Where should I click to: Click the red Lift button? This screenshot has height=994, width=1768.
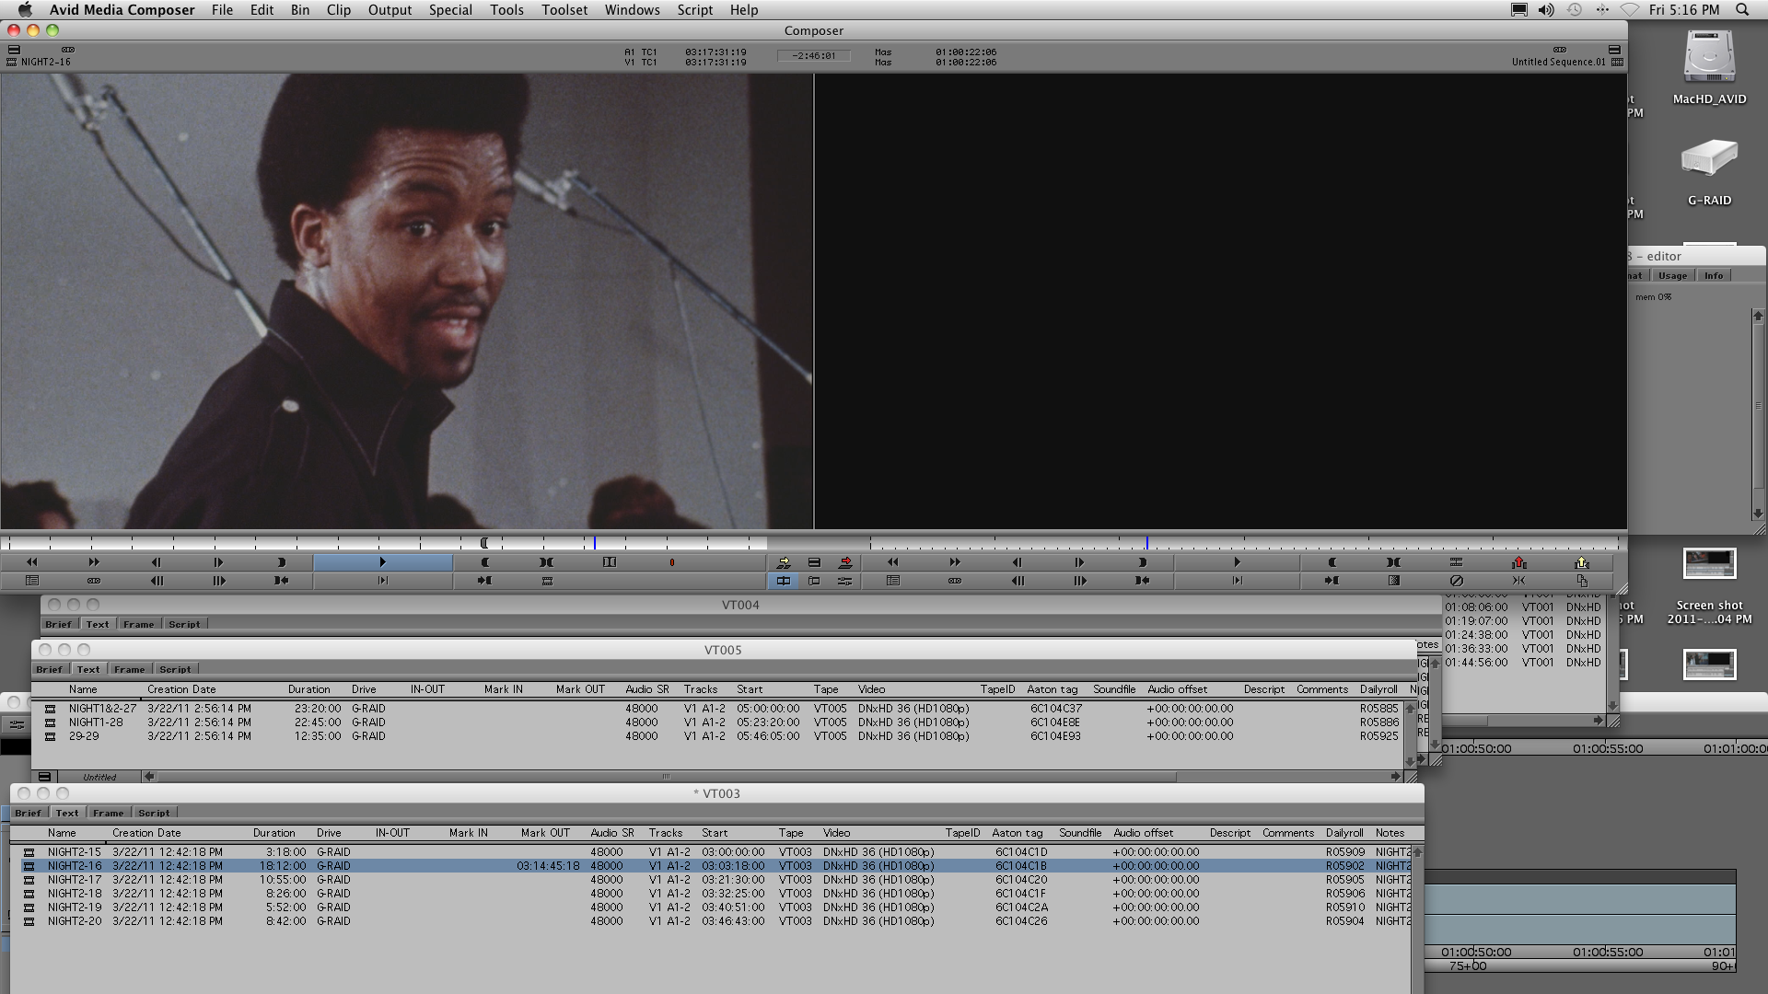[1518, 562]
